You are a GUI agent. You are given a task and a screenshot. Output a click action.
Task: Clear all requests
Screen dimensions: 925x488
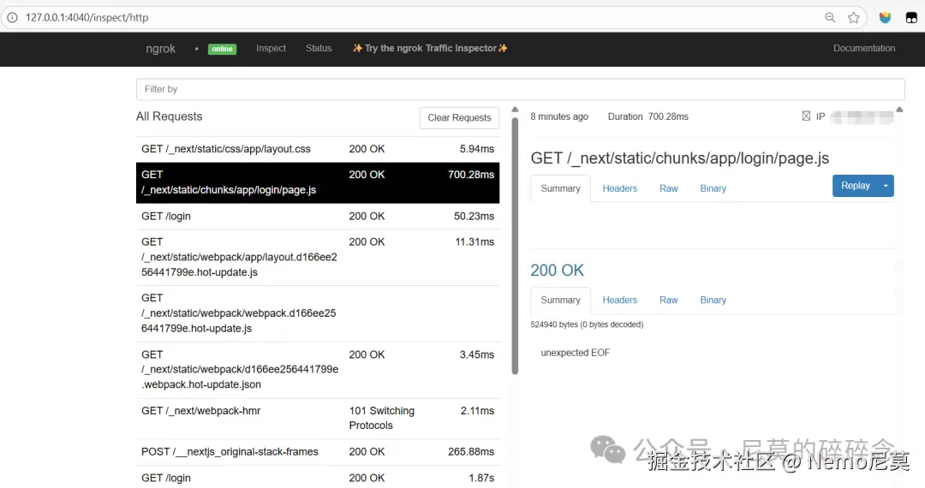459,117
